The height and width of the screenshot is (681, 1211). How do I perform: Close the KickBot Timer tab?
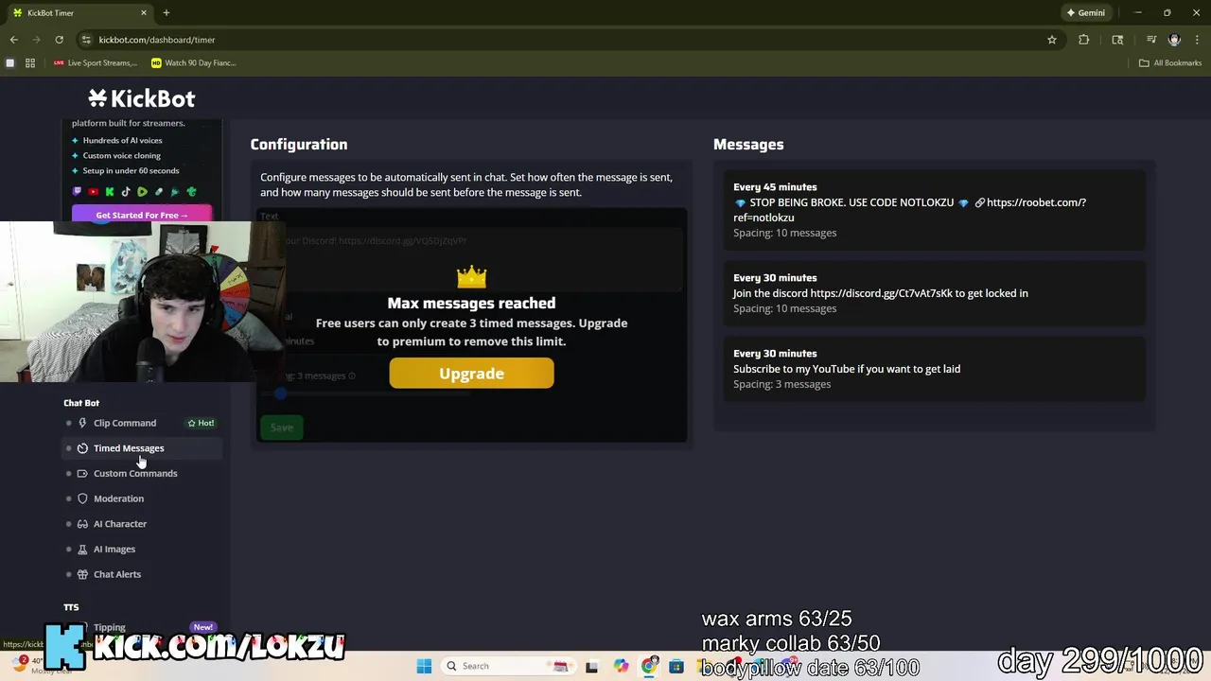click(144, 13)
